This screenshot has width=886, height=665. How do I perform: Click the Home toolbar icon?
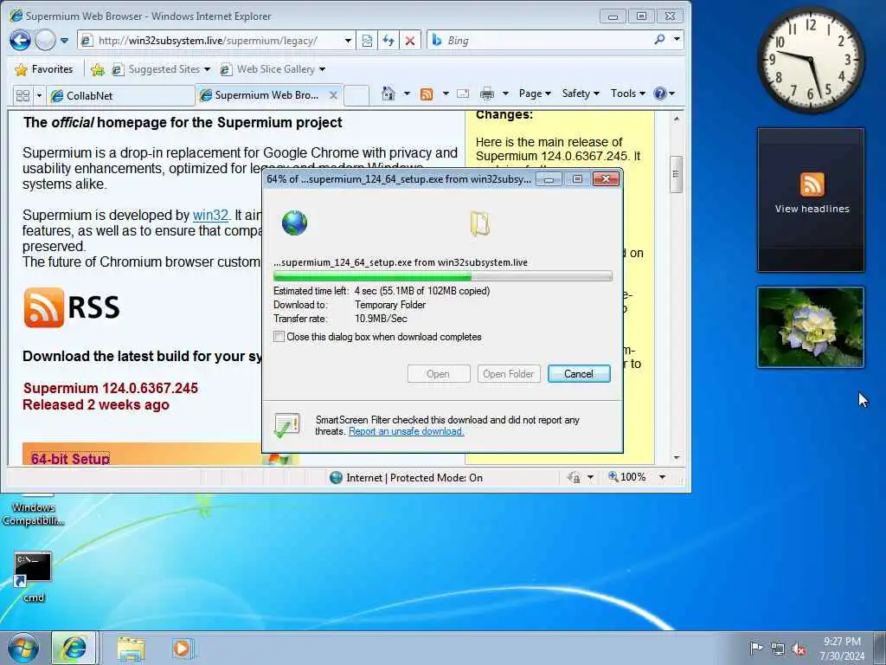pos(388,94)
